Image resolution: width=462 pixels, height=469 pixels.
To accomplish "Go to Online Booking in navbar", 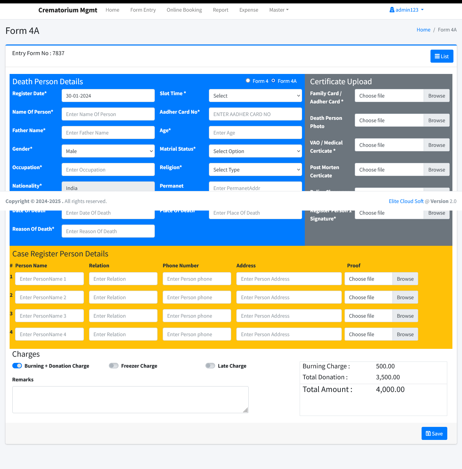I will point(184,10).
